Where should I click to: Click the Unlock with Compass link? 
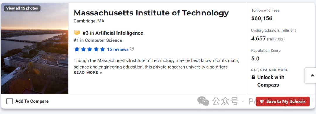271,81
